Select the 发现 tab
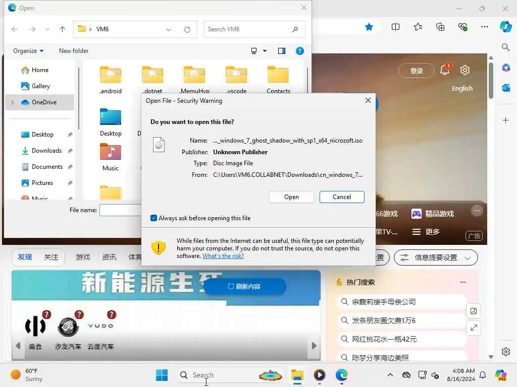The width and height of the screenshot is (517, 387). [25, 257]
